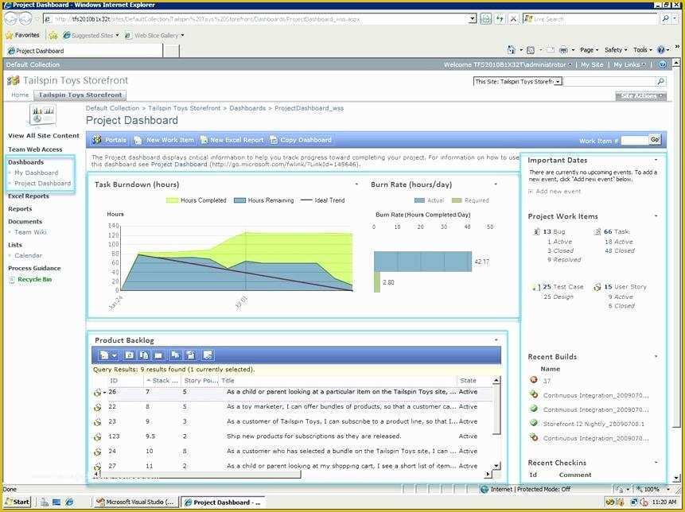The height and width of the screenshot is (512, 685).
Task: Click the User Story work item icon
Action: click(597, 287)
